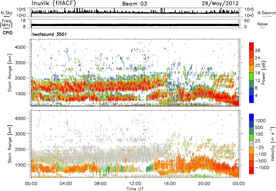Click the 'Slant Range [km]' label of power plot
The height and width of the screenshot is (191, 276).
pos(10,73)
